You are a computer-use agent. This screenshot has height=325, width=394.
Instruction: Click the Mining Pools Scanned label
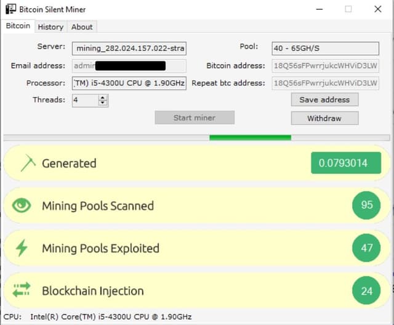tap(98, 206)
